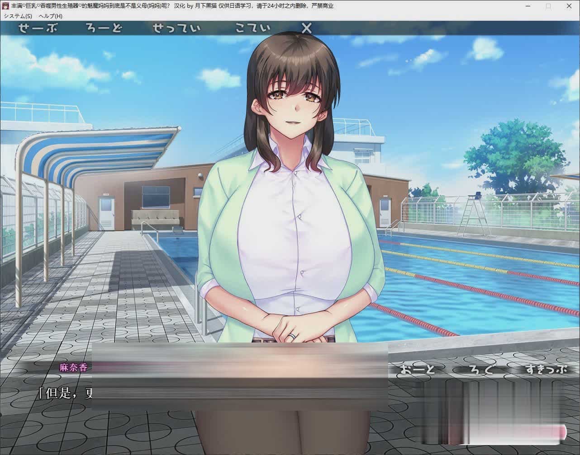Maximize the game window

click(548, 6)
